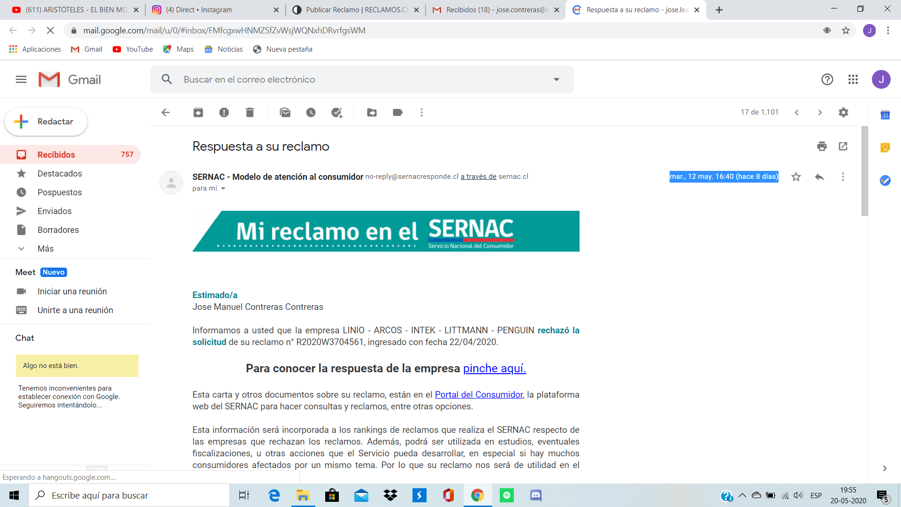
Task: Click the Chrome address bar
Action: (441, 31)
